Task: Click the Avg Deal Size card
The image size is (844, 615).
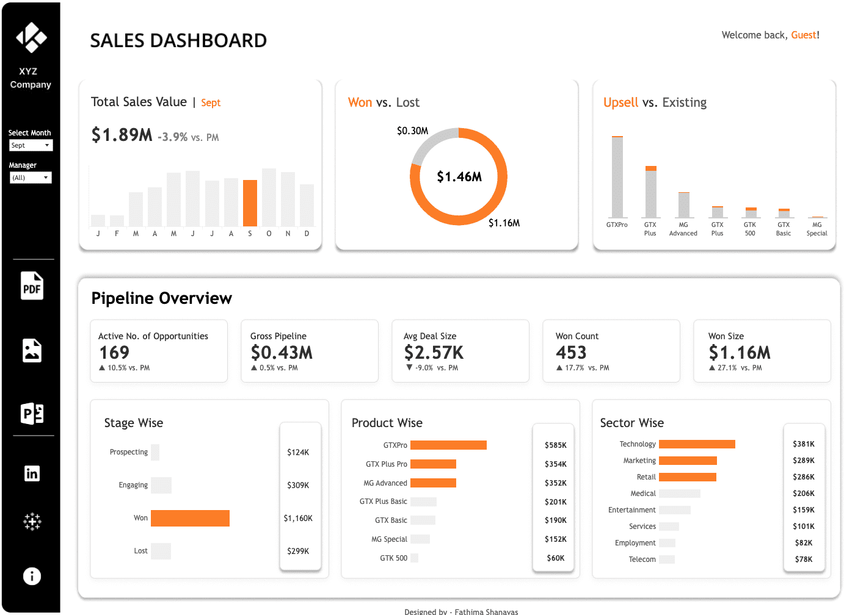Action: point(460,351)
